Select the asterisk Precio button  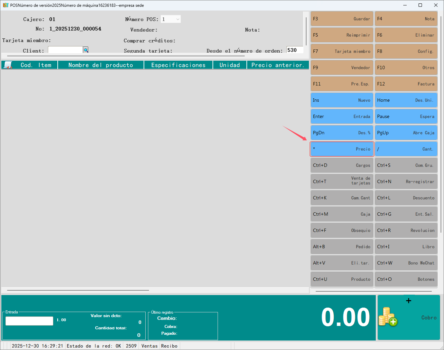pyautogui.click(x=342, y=149)
